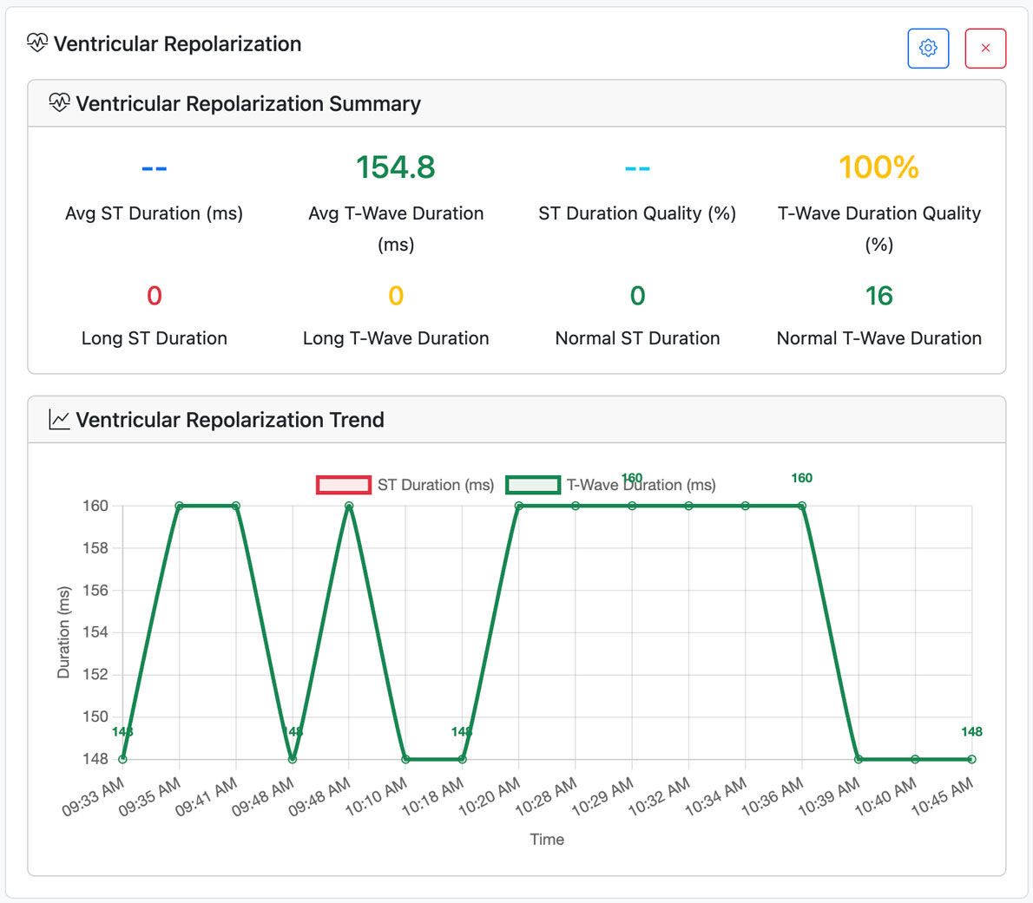The image size is (1033, 903).
Task: Click the data point at 10:32 AM
Action: 688,506
